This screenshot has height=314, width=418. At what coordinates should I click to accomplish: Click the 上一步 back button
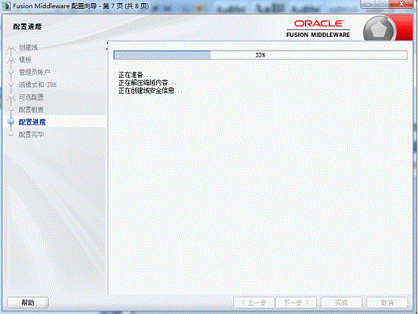point(254,303)
